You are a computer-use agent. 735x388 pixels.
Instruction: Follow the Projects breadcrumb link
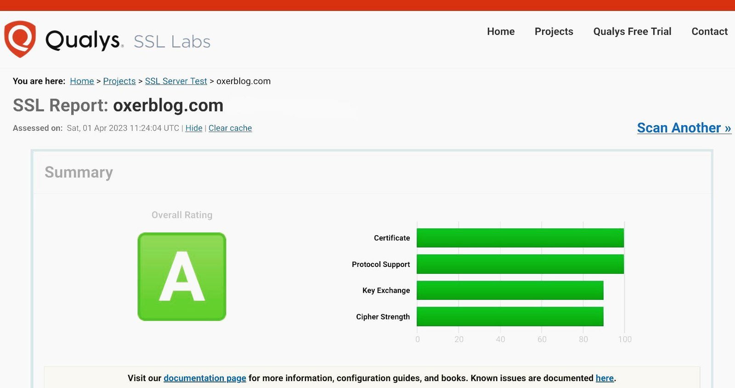(x=119, y=81)
